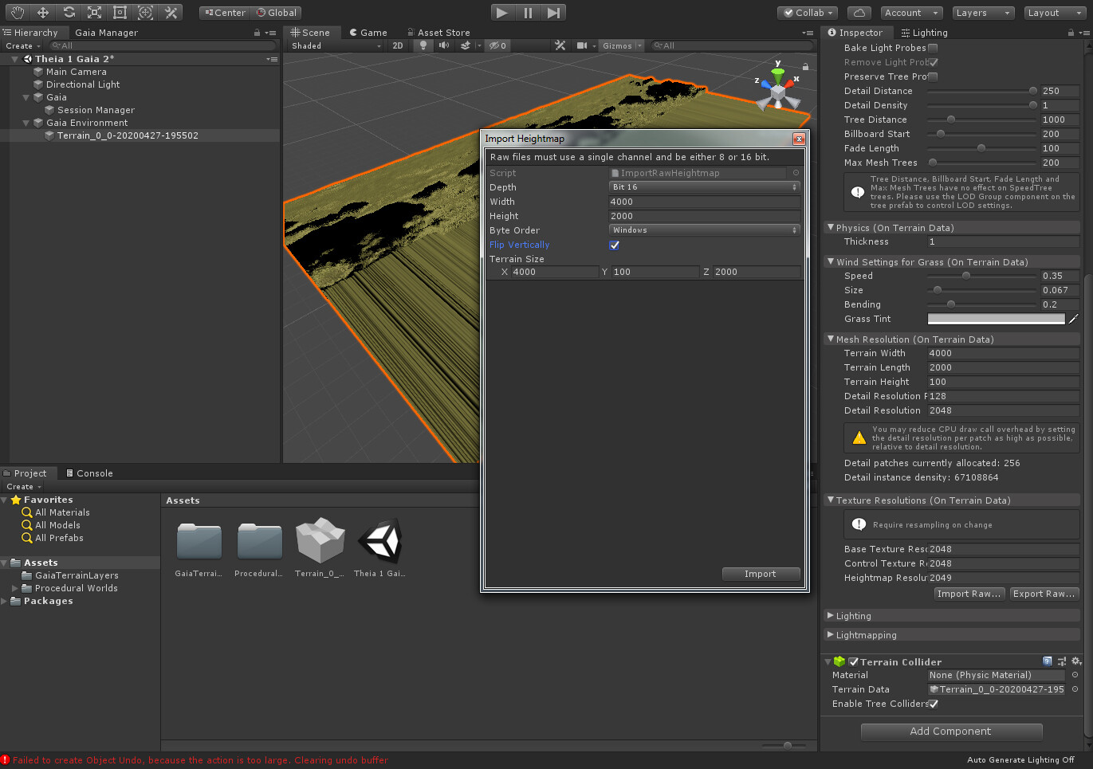The width and height of the screenshot is (1093, 769).
Task: Open the Grass Tint color swatch
Action: point(996,318)
